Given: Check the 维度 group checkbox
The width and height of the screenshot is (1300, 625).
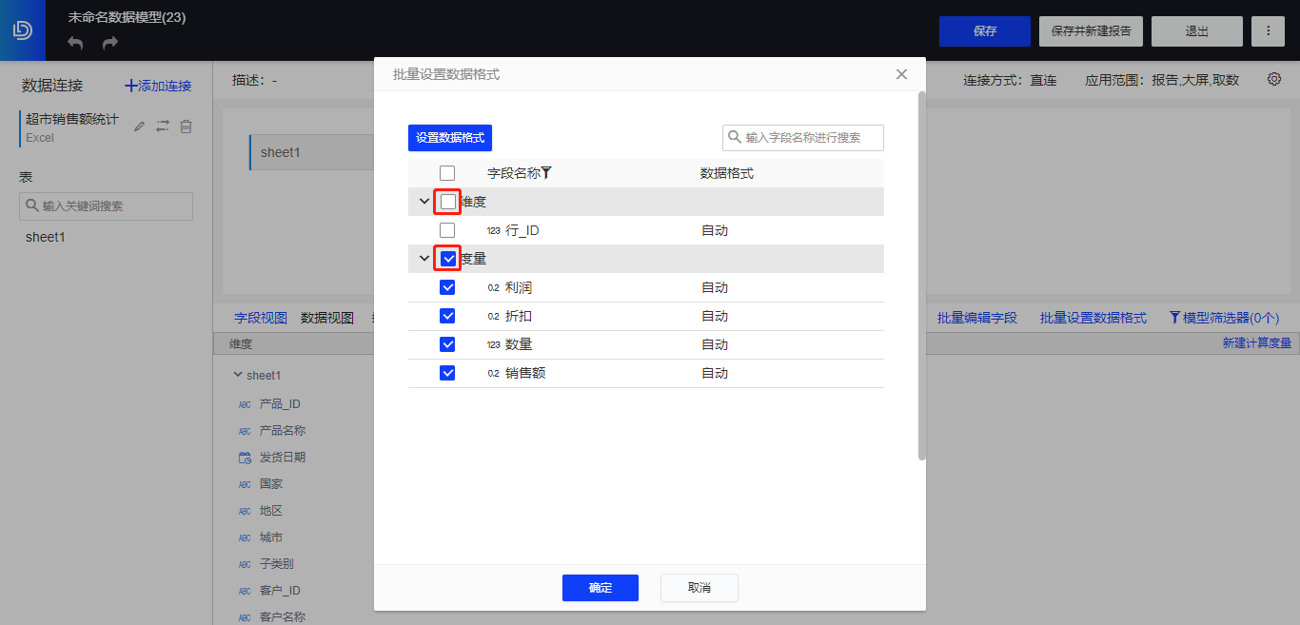Looking at the screenshot, I should coord(447,201).
